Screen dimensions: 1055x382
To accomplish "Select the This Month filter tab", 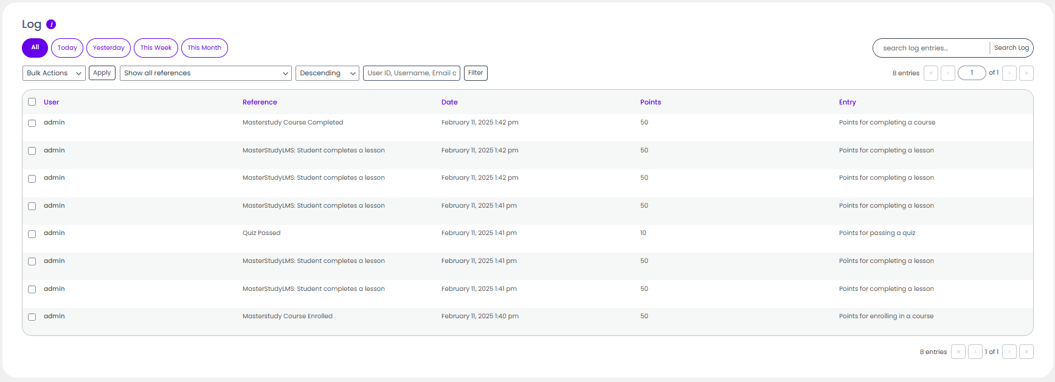I will (204, 48).
